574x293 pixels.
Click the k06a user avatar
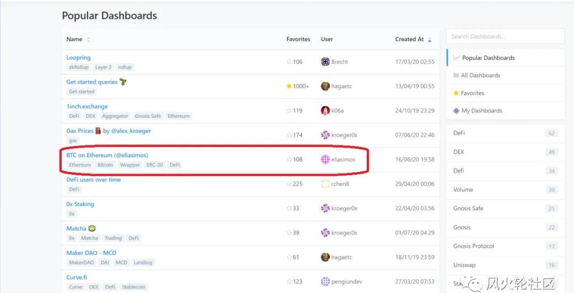point(325,110)
